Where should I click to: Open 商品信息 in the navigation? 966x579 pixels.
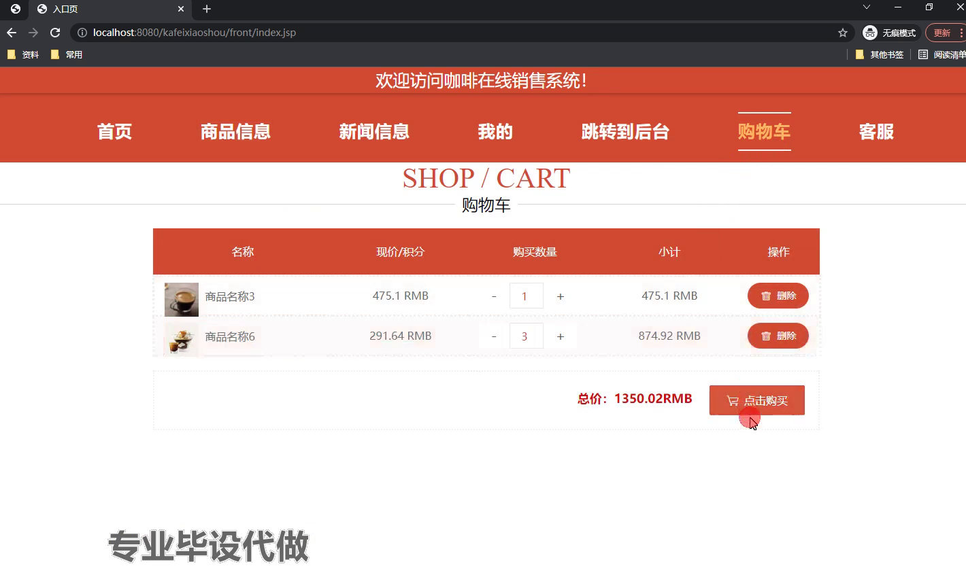click(235, 131)
